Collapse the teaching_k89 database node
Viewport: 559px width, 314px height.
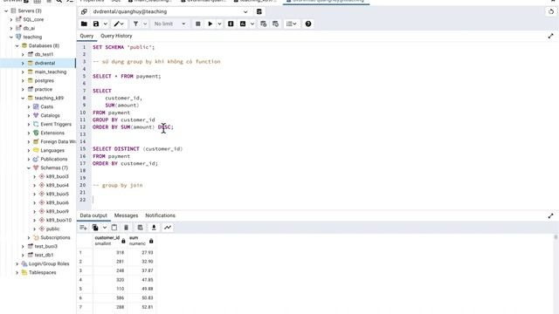pyautogui.click(x=23, y=99)
